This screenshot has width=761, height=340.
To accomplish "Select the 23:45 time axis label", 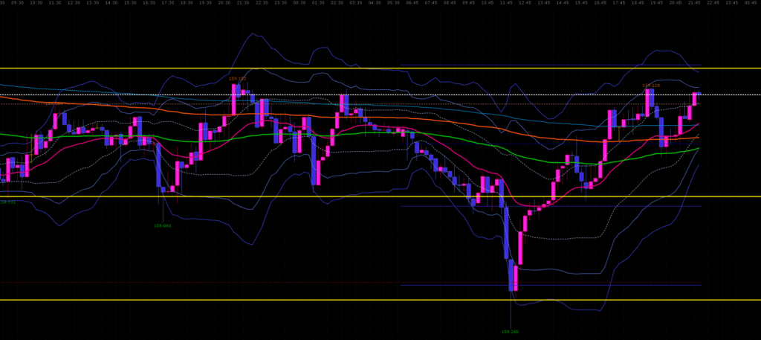I will point(731,3).
